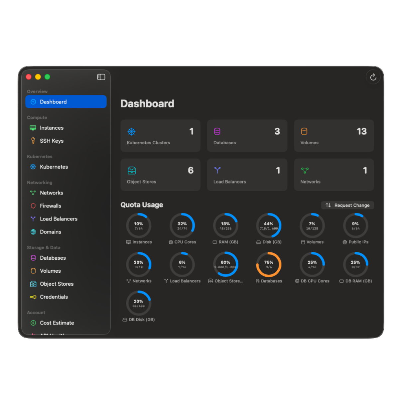Click the Disk (GB) 44% quota ring
Screen dimensions: 399x399
point(269,225)
